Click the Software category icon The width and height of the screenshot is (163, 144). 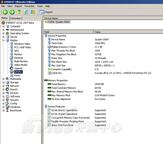tap(7, 96)
